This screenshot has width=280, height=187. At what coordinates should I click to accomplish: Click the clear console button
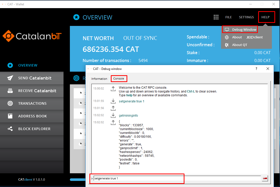pyautogui.click(x=265, y=178)
